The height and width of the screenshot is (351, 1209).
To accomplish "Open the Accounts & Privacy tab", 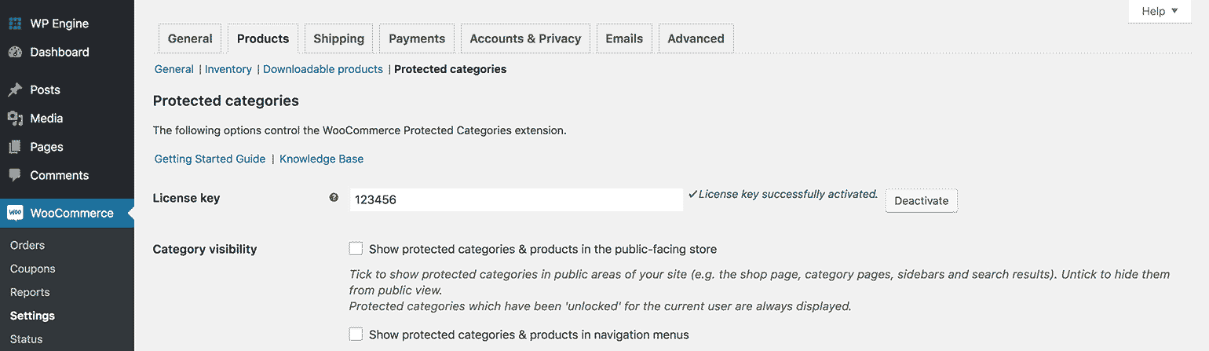I will 525,38.
